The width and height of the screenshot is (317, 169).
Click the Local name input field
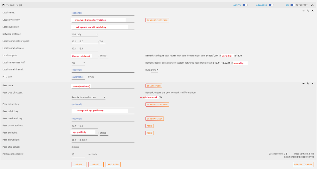click(103, 13)
